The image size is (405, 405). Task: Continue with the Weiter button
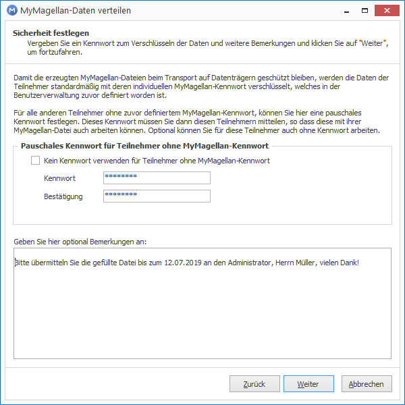pos(308,384)
